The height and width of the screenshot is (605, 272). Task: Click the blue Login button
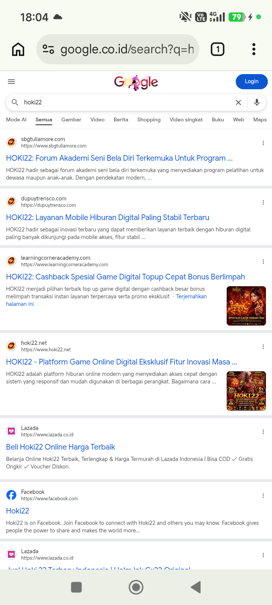coord(252,82)
